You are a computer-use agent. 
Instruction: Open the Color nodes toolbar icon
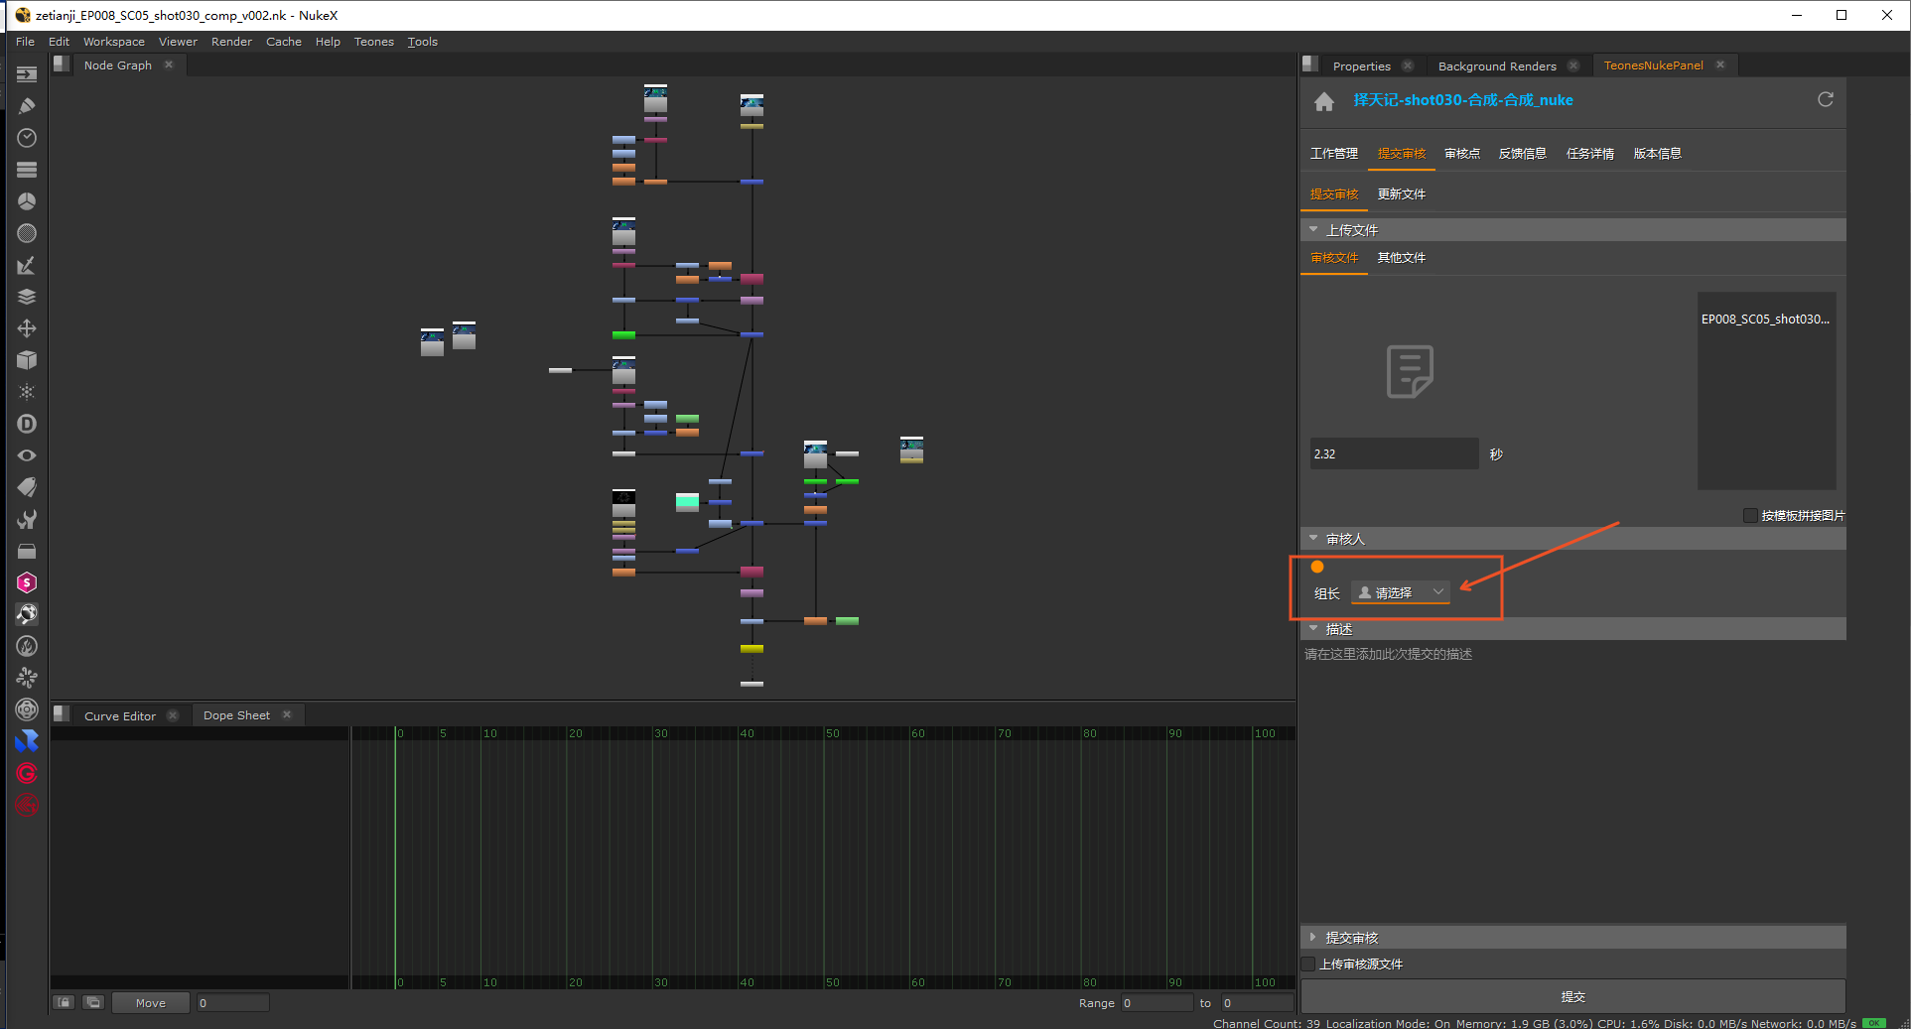tap(27, 201)
